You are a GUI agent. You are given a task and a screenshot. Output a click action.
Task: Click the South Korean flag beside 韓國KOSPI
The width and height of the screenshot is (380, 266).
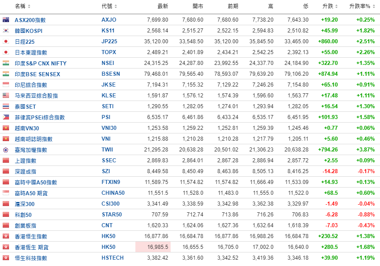click(6, 31)
